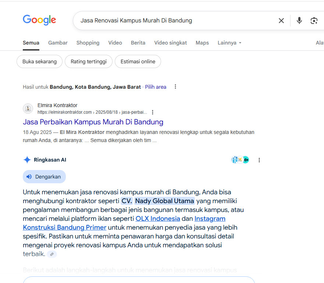
Task: Toggle the Buka sekarang filter chip
Action: 39,61
